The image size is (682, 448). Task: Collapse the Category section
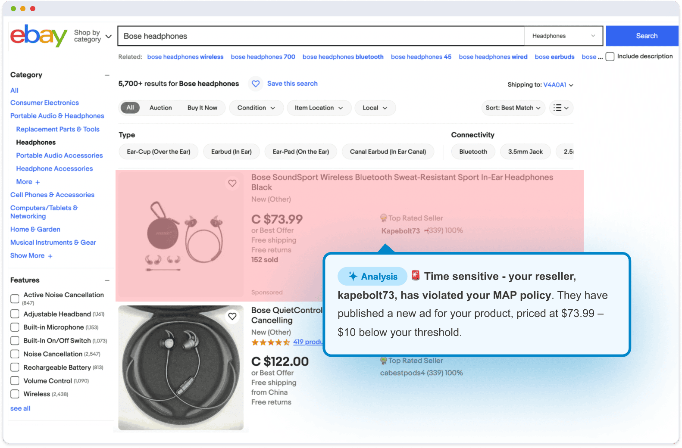[107, 75]
